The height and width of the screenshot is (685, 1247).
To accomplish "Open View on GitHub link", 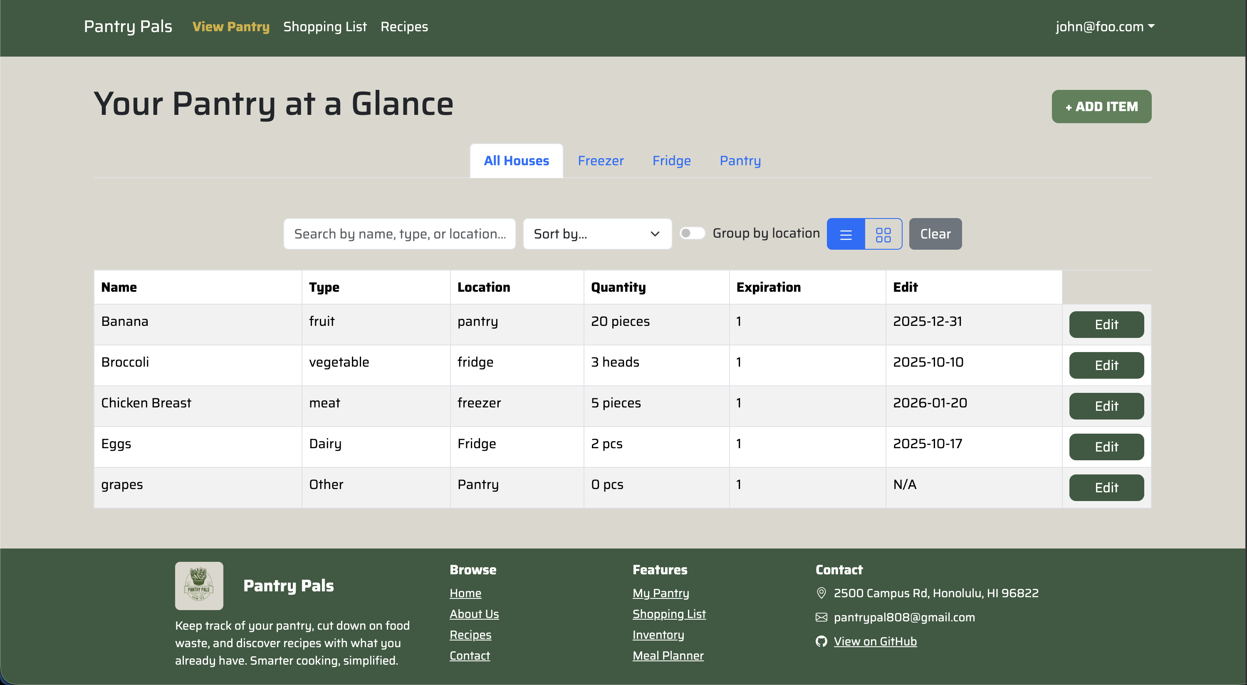I will [x=875, y=641].
